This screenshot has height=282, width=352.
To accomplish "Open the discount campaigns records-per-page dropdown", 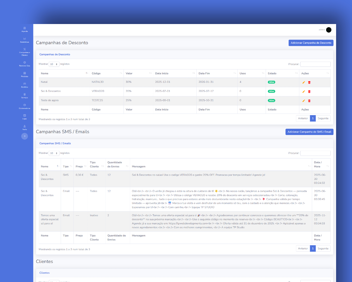I will click(x=54, y=64).
